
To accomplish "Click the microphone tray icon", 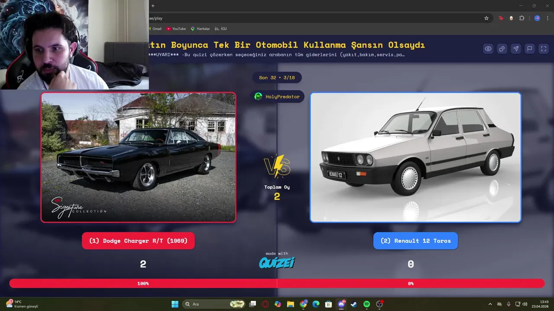I will (509, 304).
